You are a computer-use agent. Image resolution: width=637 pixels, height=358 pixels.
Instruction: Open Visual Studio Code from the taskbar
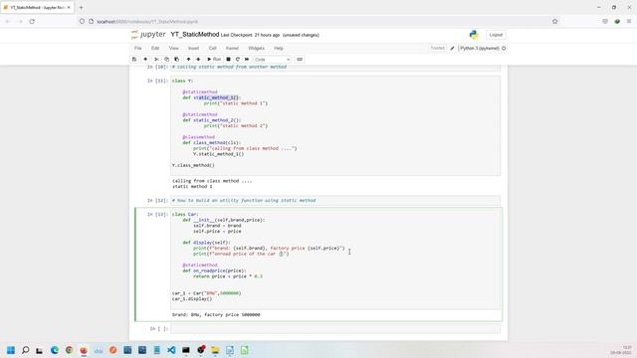click(171, 350)
